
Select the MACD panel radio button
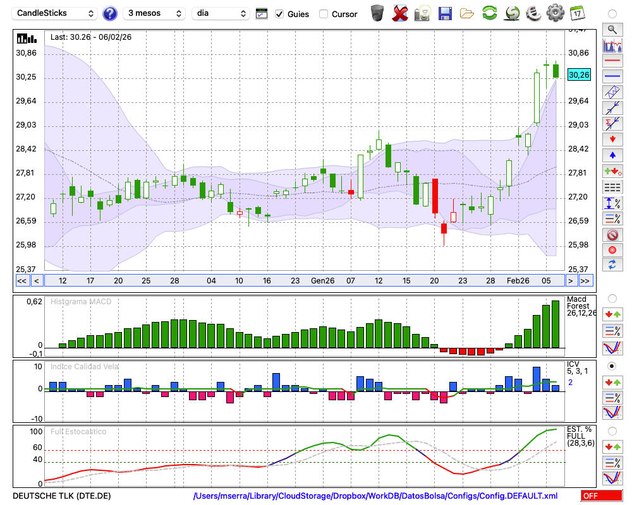coord(612,299)
